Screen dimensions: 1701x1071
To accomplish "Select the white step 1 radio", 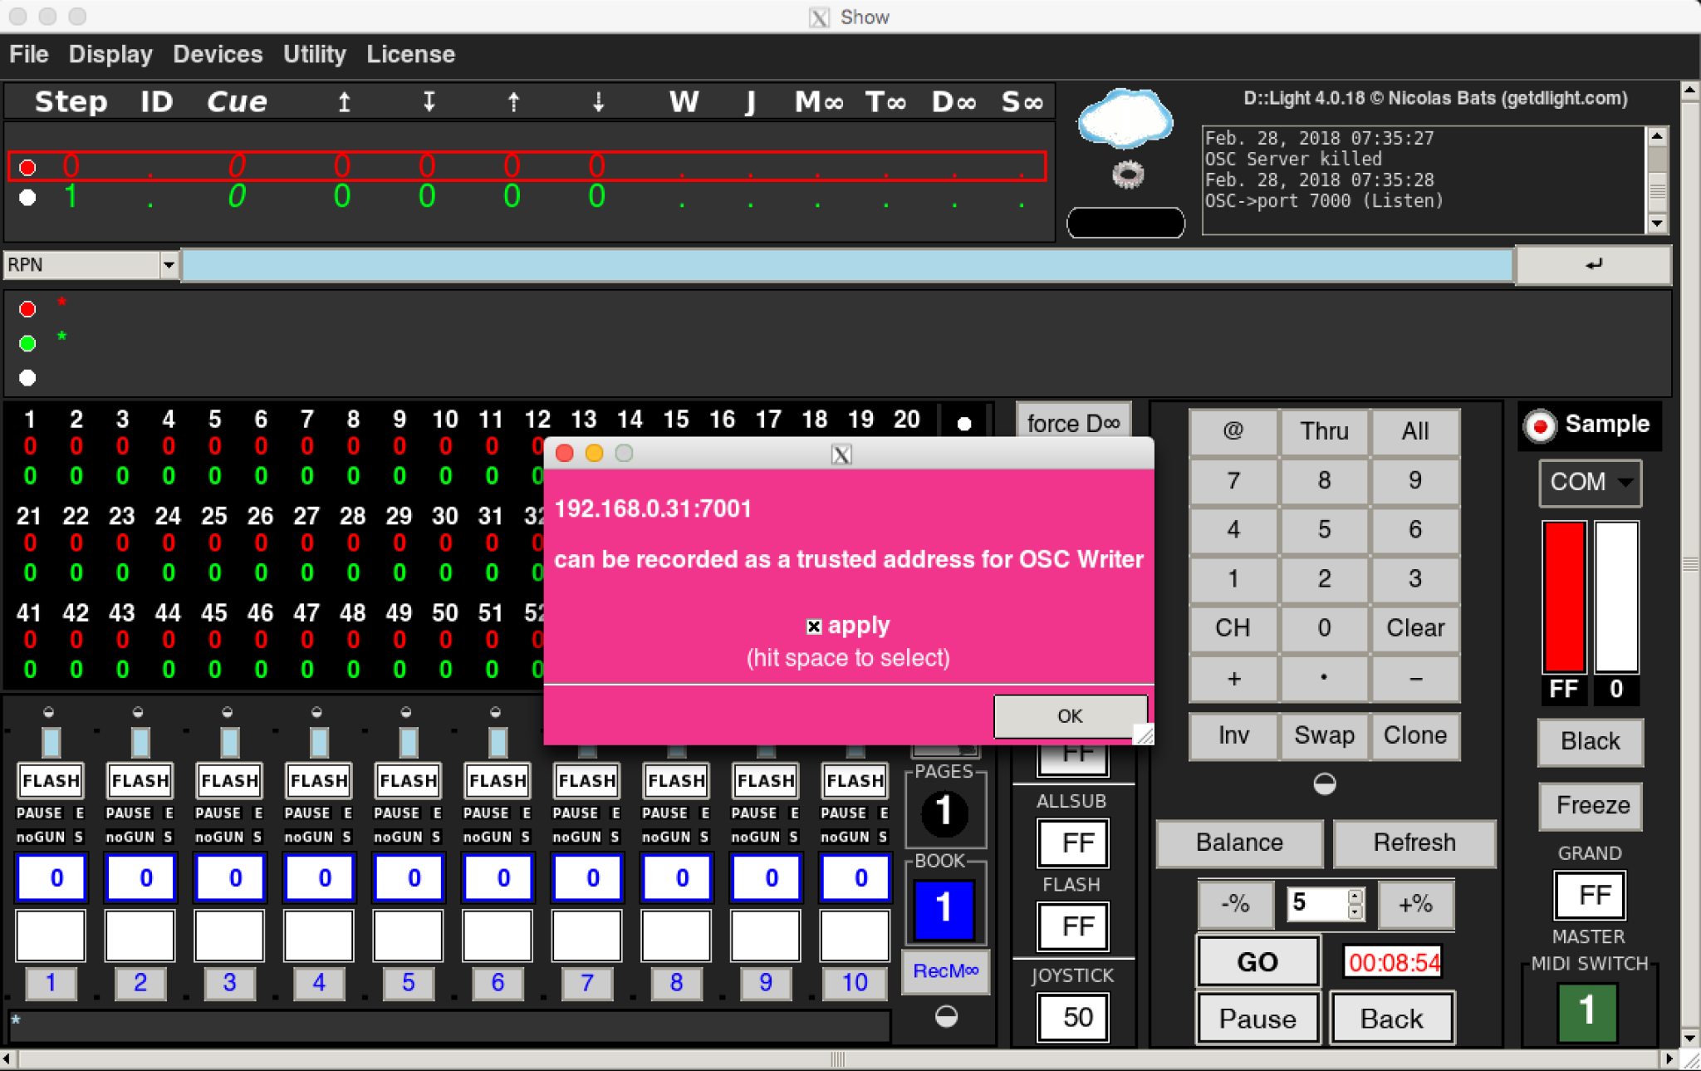I will pyautogui.click(x=27, y=198).
